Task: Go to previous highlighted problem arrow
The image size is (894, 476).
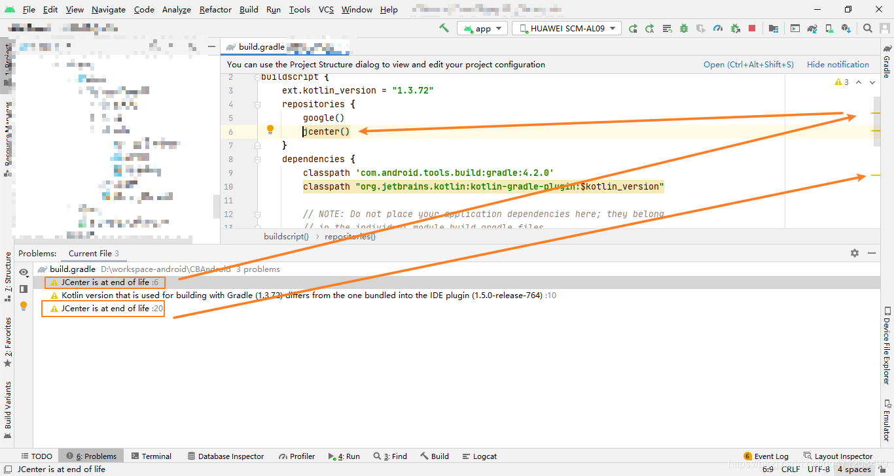Action: click(x=859, y=82)
